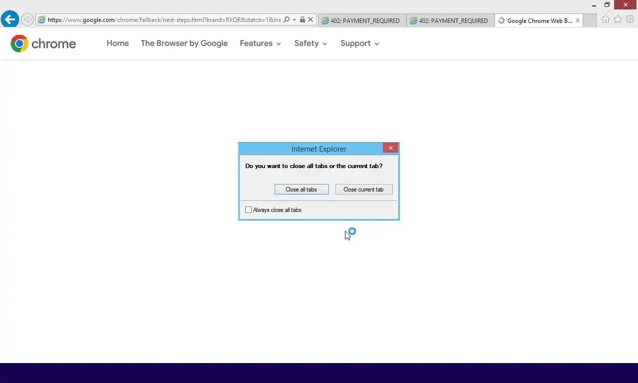Screen dimensions: 638x383
Task: Click the Close all tabs button
Action: (x=302, y=190)
